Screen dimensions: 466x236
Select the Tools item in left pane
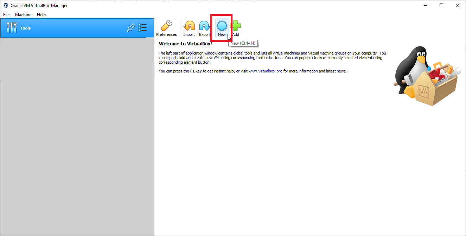coord(77,28)
